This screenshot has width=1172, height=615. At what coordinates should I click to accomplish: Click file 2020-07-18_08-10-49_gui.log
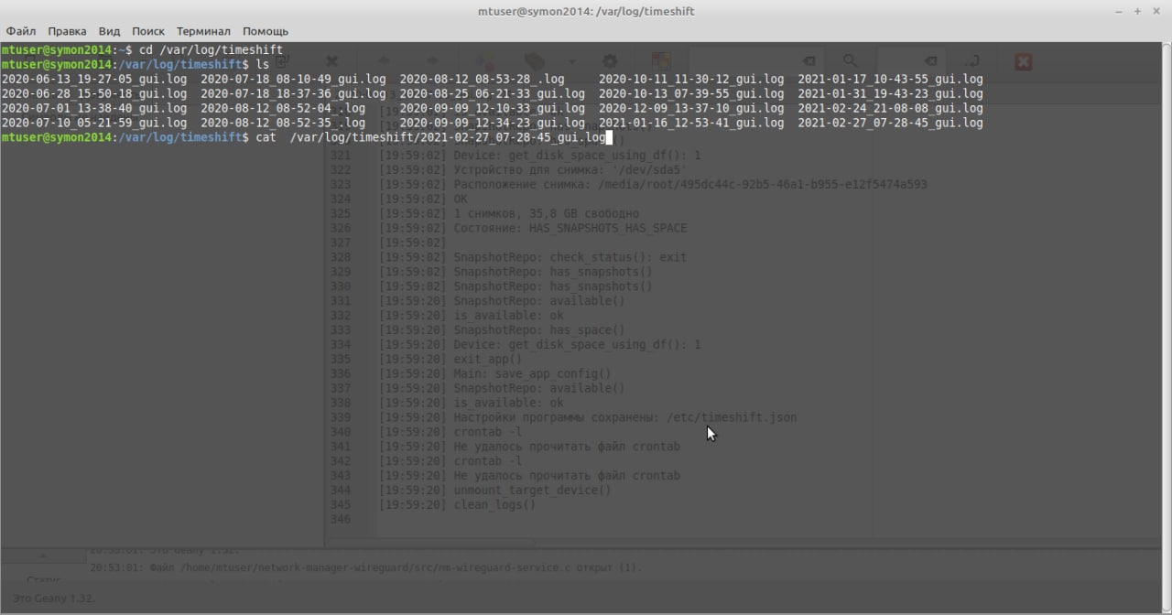tap(293, 79)
